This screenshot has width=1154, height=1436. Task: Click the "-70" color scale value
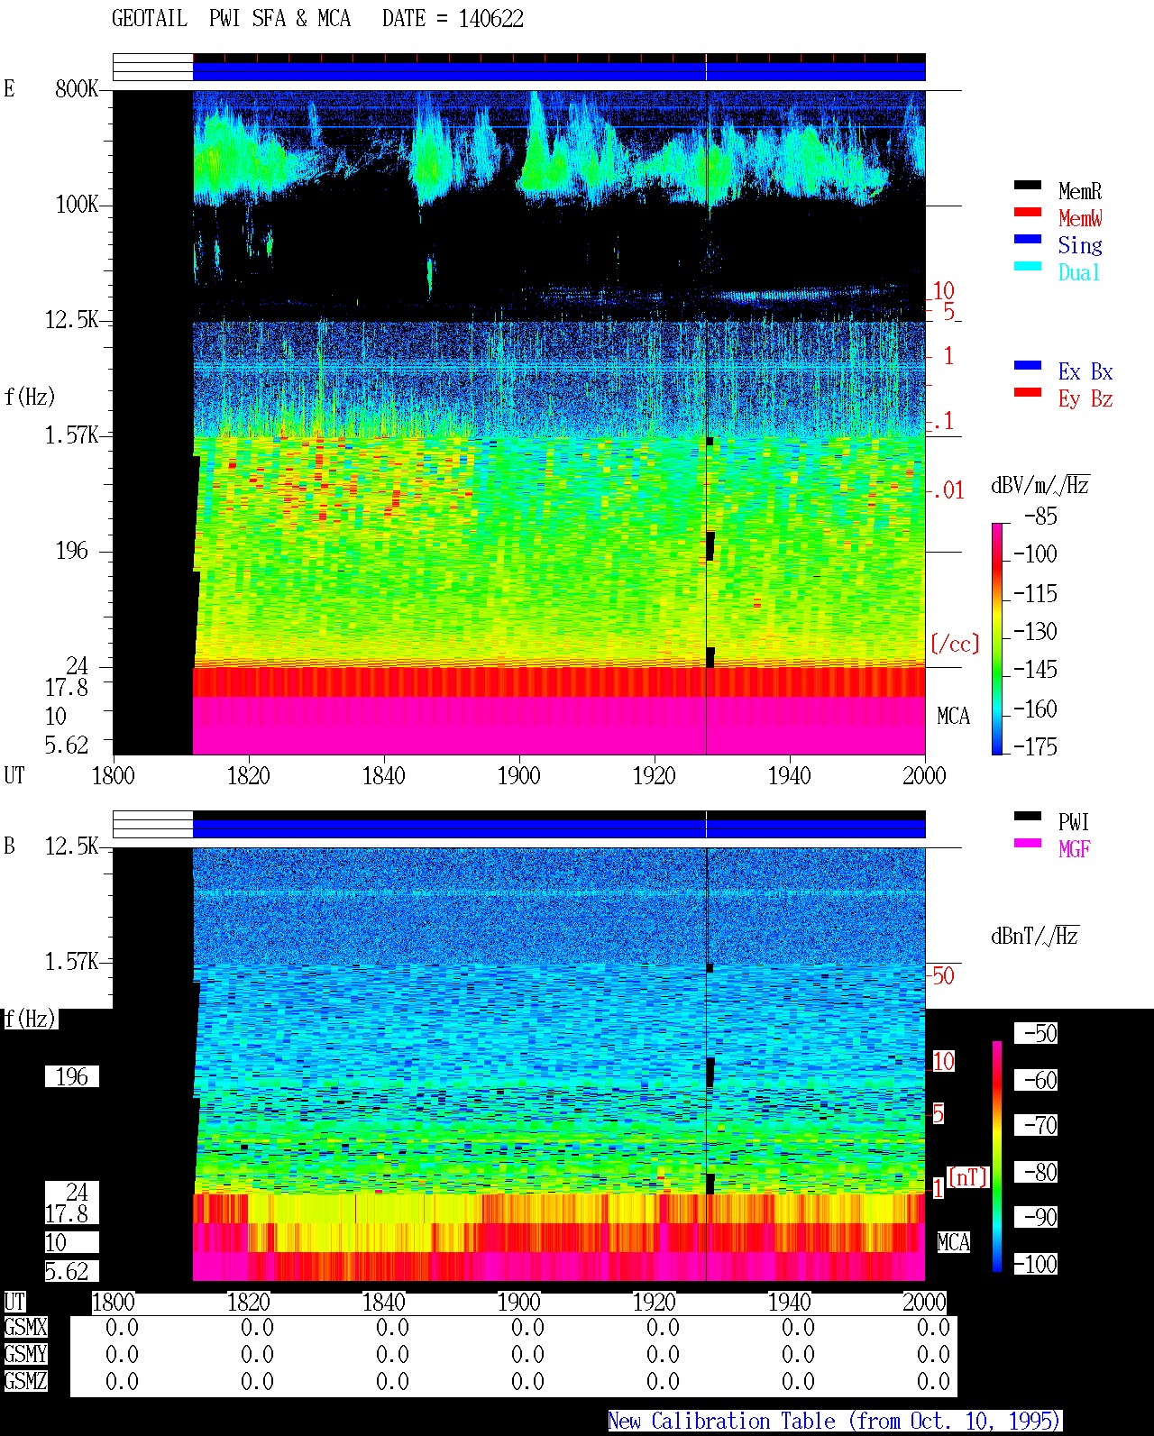click(x=1036, y=1125)
